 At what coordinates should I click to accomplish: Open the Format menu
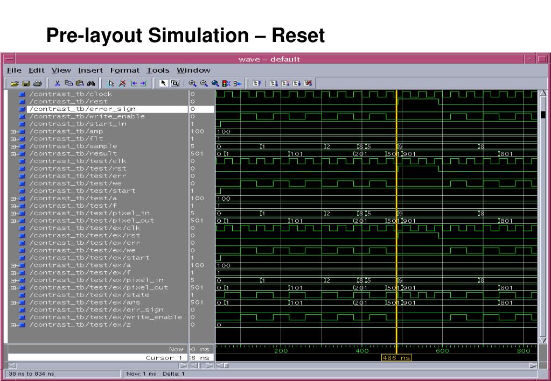click(124, 70)
